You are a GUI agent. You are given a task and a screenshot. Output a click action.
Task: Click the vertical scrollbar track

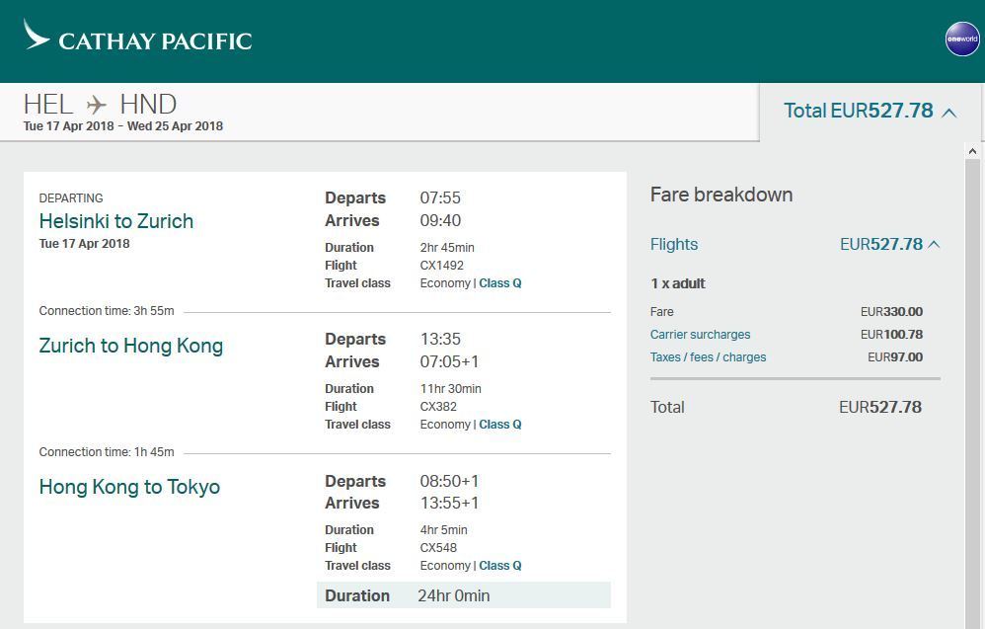[972, 395]
